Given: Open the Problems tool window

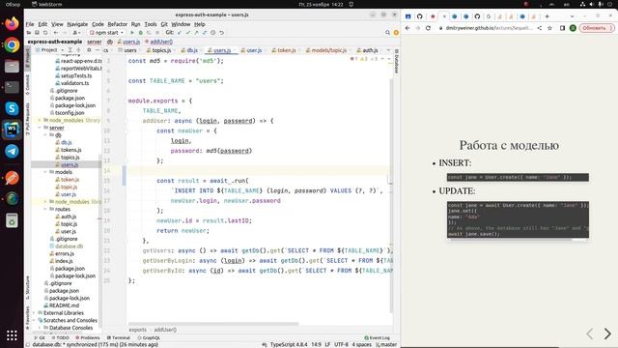Looking at the screenshot, I should (x=88, y=338).
